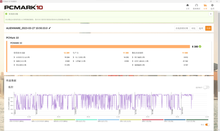
Task: Click the 生产力 group heading
Action: coord(76,53)
